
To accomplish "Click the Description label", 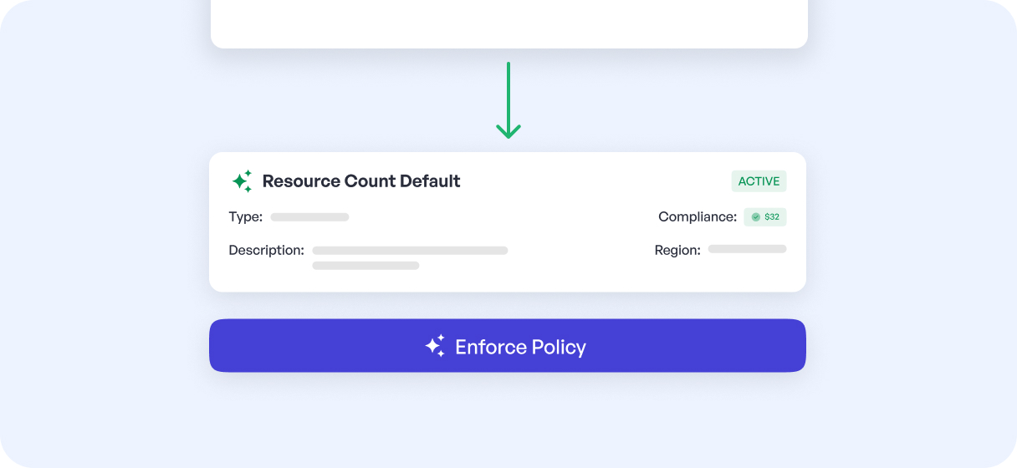I will [x=266, y=250].
